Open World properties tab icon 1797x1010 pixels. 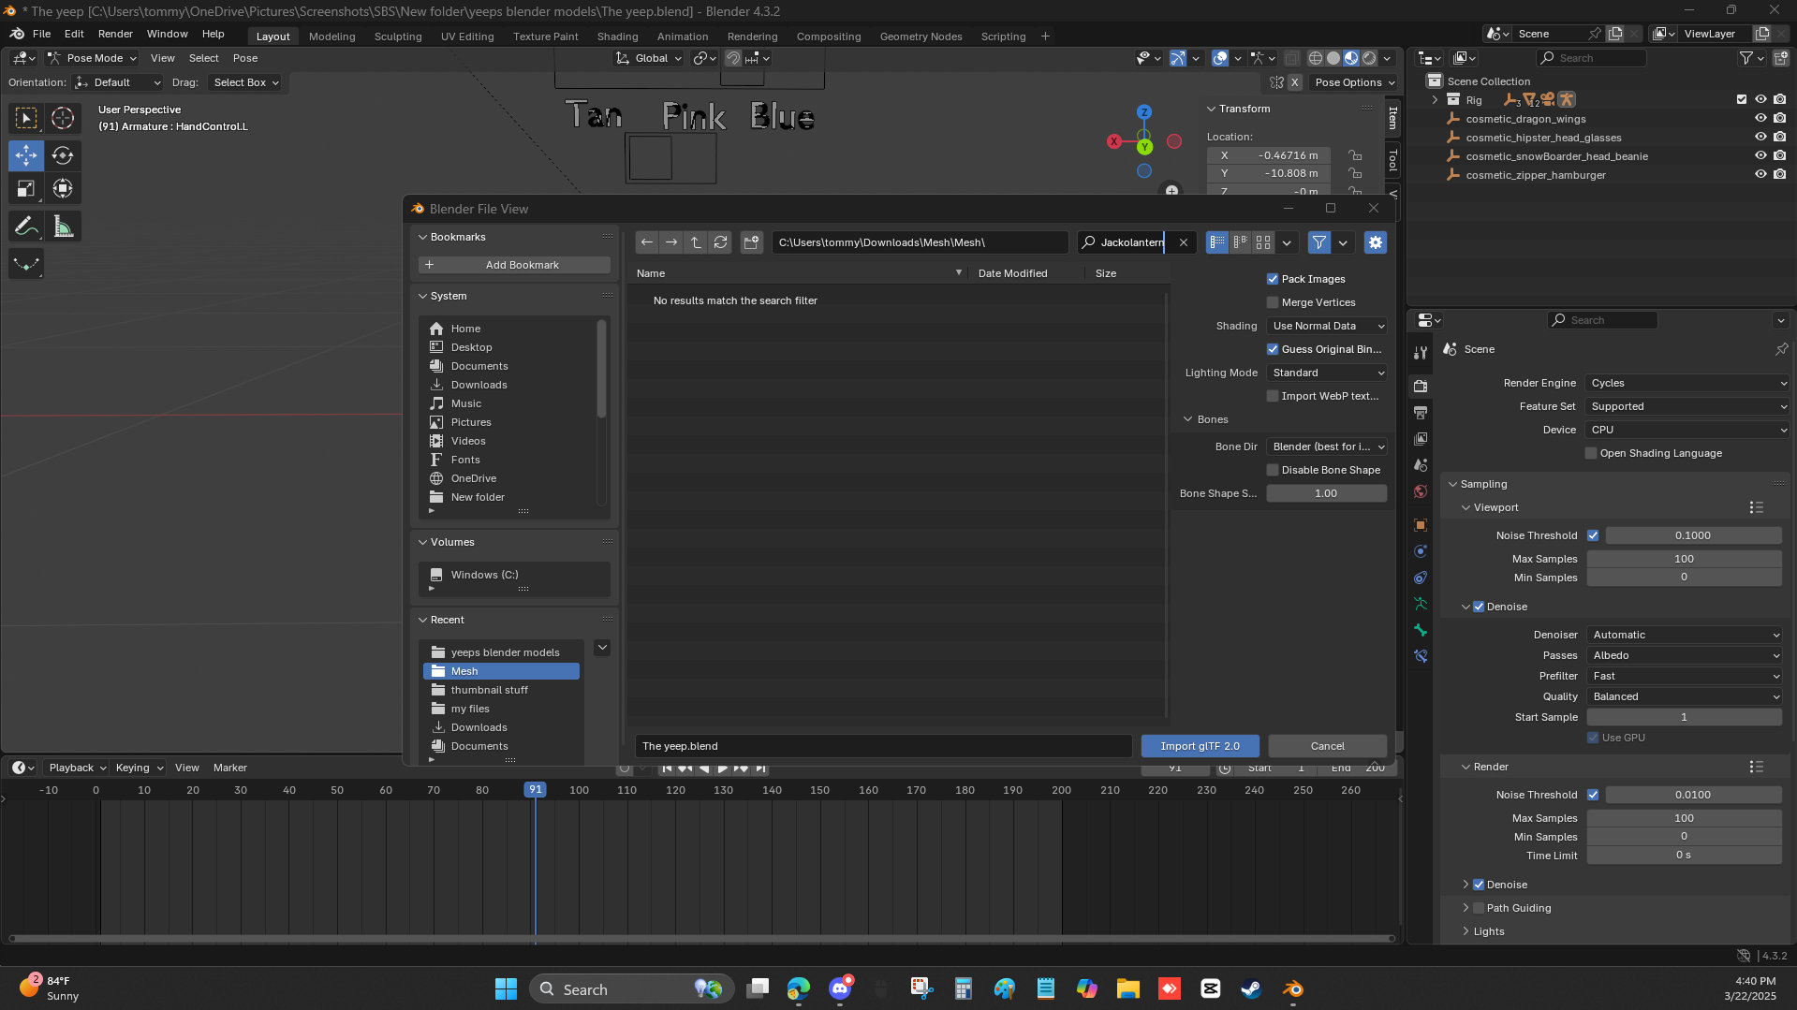(1421, 491)
